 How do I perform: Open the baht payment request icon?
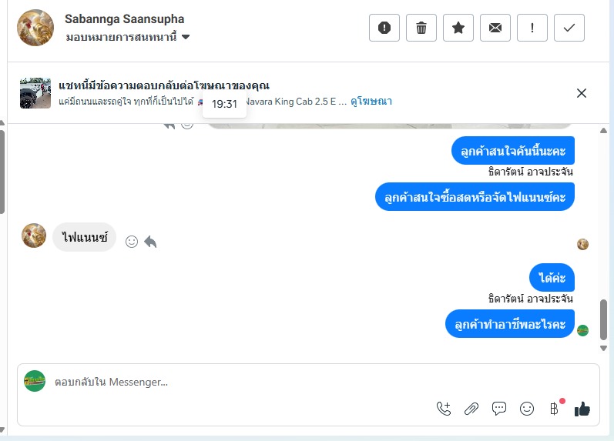(554, 409)
